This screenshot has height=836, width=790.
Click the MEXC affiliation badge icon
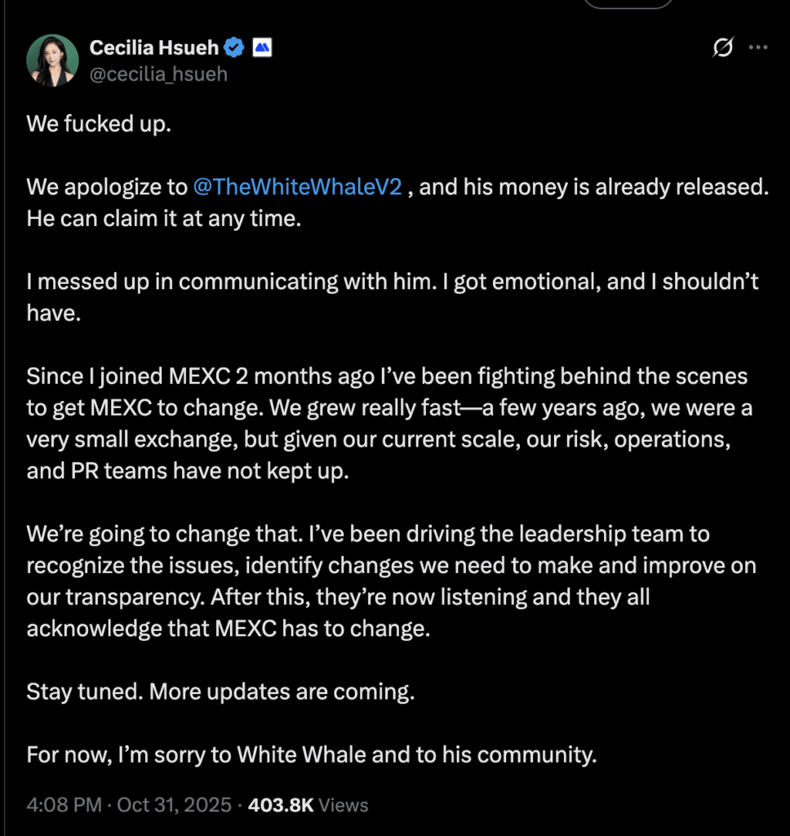click(261, 48)
